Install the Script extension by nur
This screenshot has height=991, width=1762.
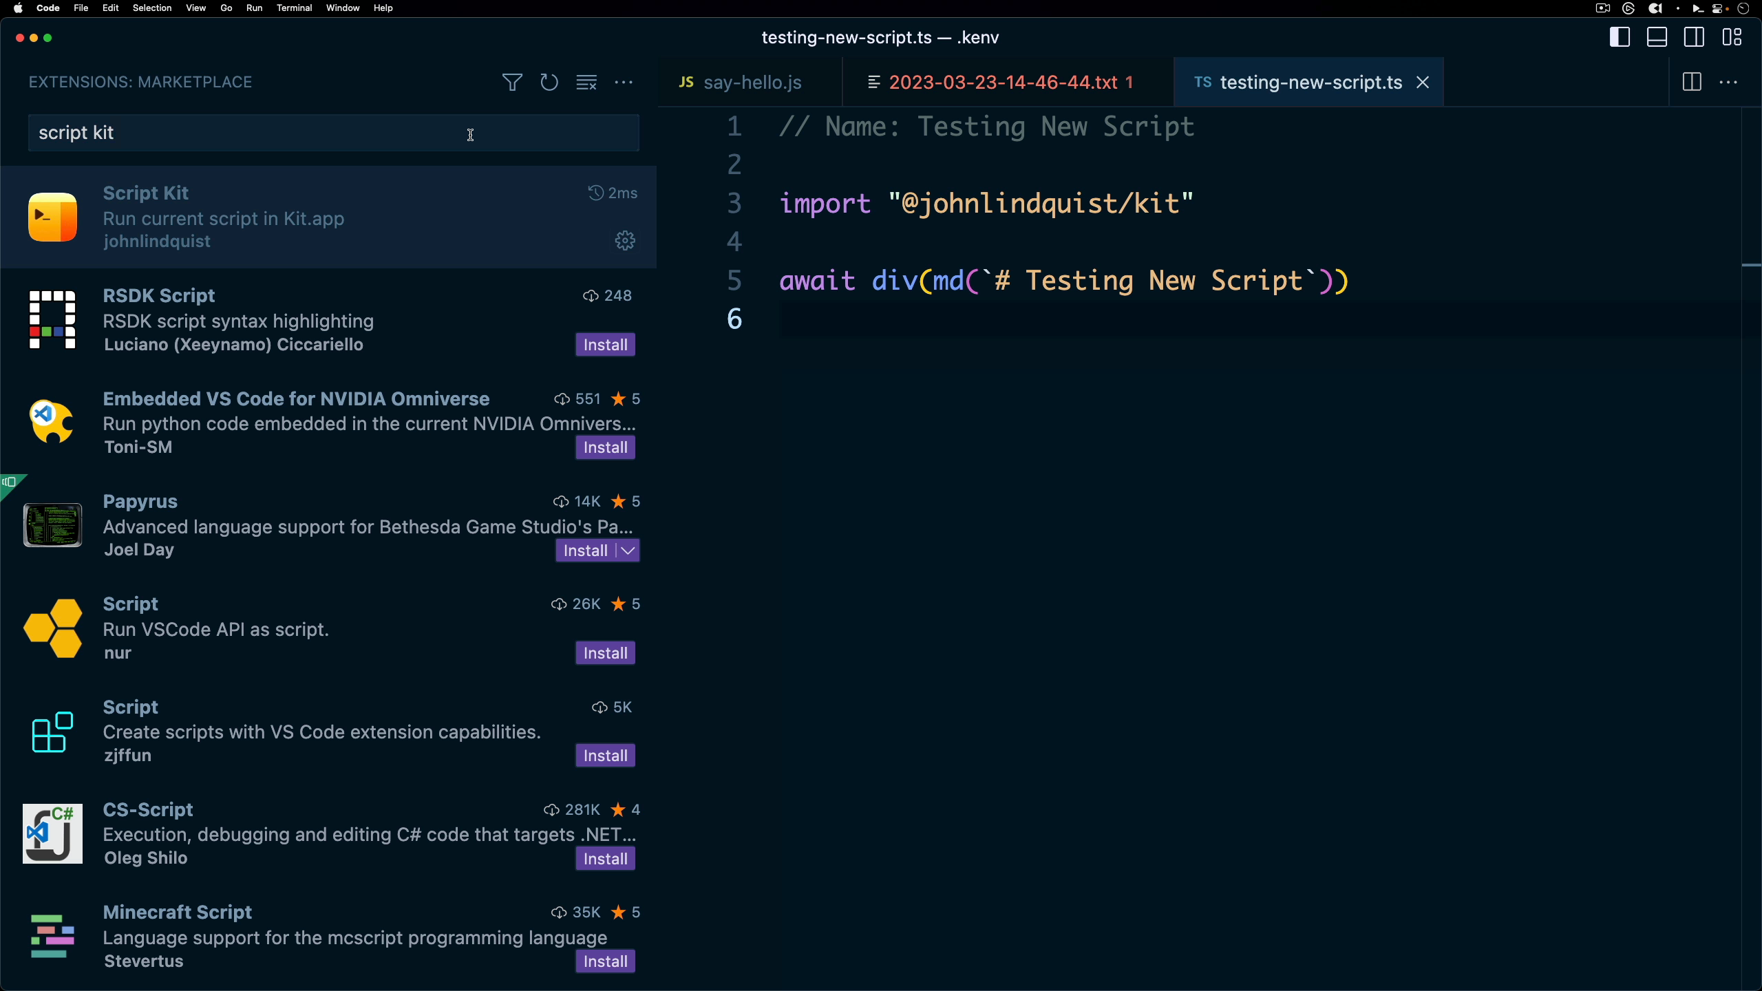(x=606, y=653)
